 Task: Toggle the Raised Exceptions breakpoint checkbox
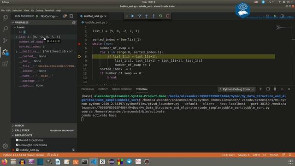pos(18,140)
